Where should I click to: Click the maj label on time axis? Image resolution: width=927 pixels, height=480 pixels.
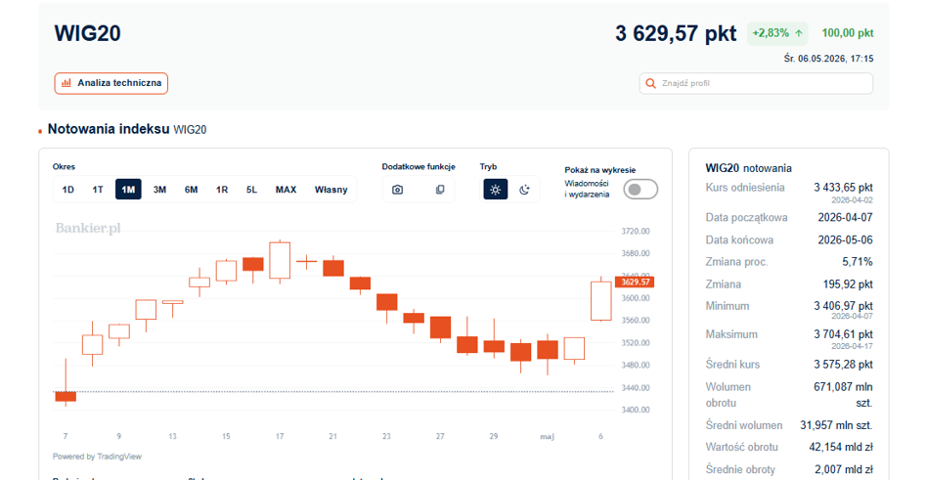tap(547, 436)
